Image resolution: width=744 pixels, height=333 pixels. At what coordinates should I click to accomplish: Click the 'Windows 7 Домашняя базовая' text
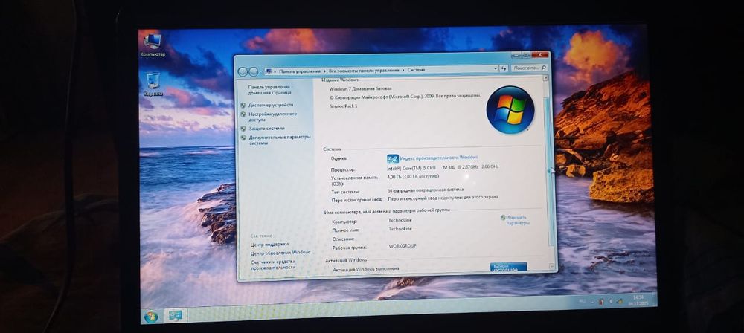tap(360, 88)
